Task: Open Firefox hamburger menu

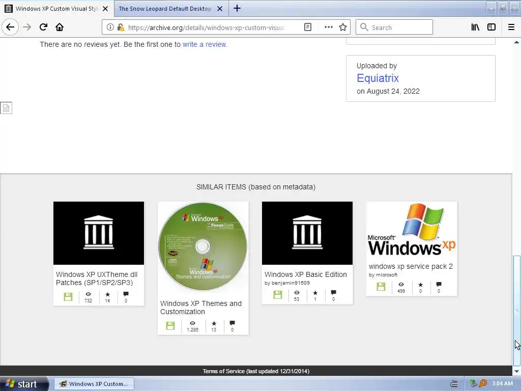Action: (x=511, y=27)
